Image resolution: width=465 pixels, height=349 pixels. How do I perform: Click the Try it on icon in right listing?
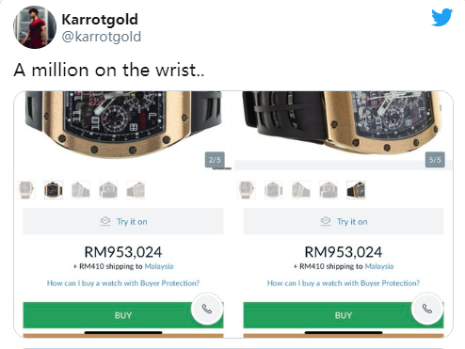tap(326, 221)
